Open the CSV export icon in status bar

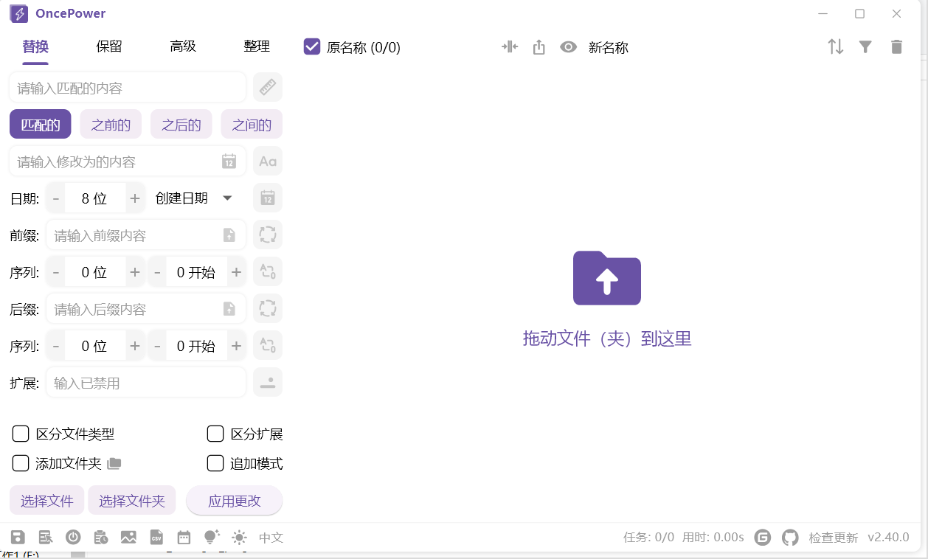pyautogui.click(x=156, y=537)
